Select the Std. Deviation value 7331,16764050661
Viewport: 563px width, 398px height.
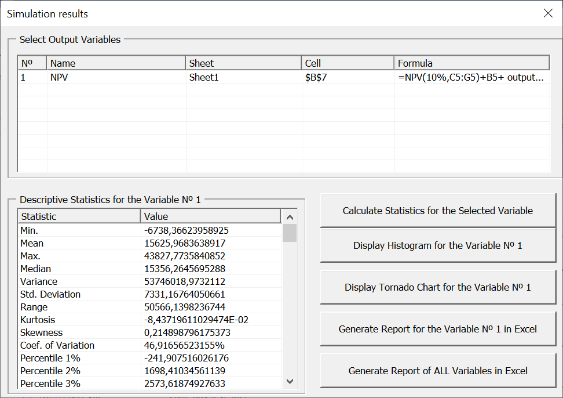point(185,295)
